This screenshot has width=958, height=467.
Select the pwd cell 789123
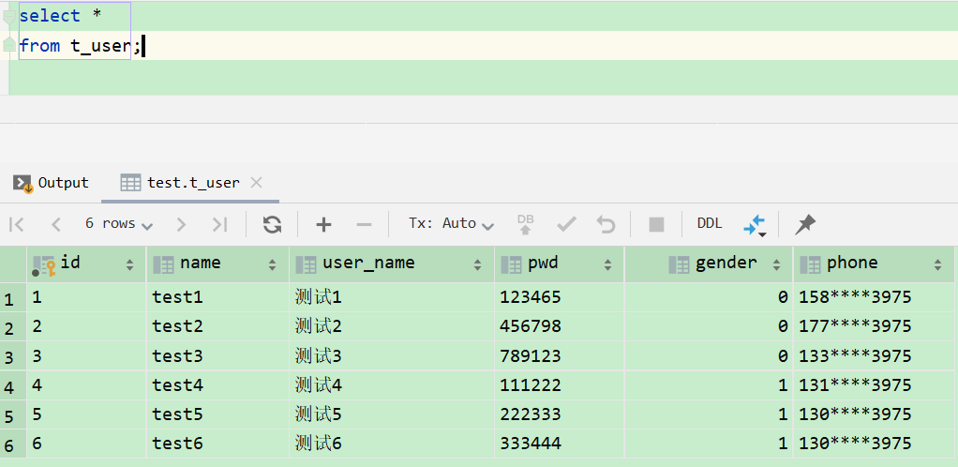tap(559, 356)
